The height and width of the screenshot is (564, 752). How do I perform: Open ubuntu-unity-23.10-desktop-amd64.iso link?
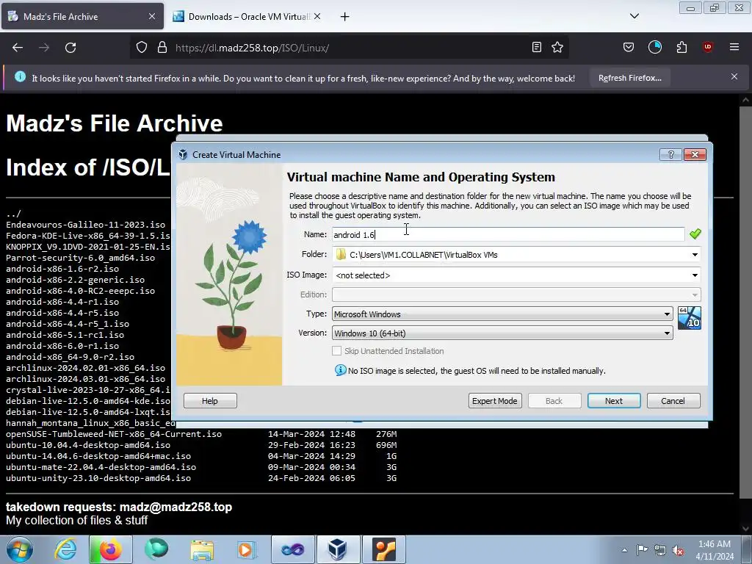(98, 479)
